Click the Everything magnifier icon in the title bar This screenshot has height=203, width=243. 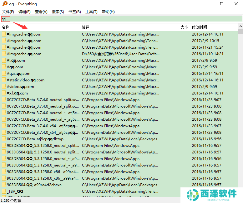[5, 4]
